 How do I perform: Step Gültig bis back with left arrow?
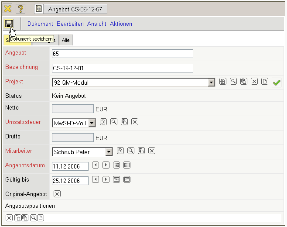click(96, 179)
